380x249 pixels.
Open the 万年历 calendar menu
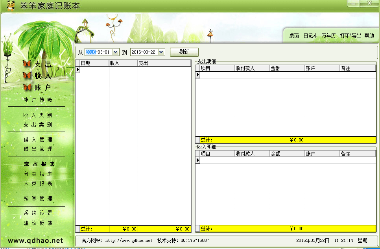coord(328,36)
